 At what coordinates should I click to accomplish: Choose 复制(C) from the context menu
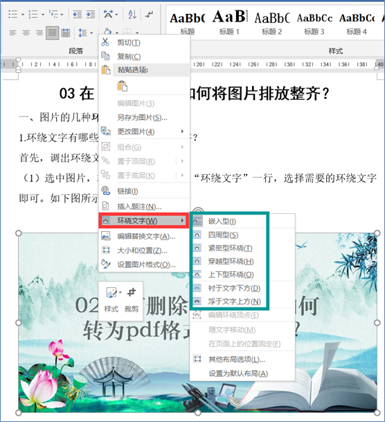(x=145, y=56)
